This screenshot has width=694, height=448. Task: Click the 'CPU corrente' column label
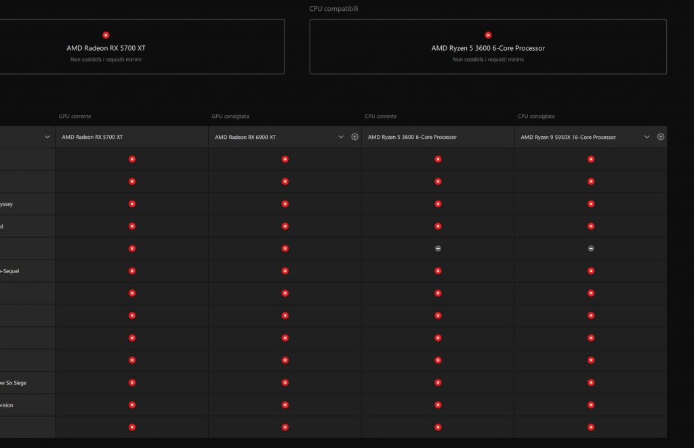(x=381, y=117)
